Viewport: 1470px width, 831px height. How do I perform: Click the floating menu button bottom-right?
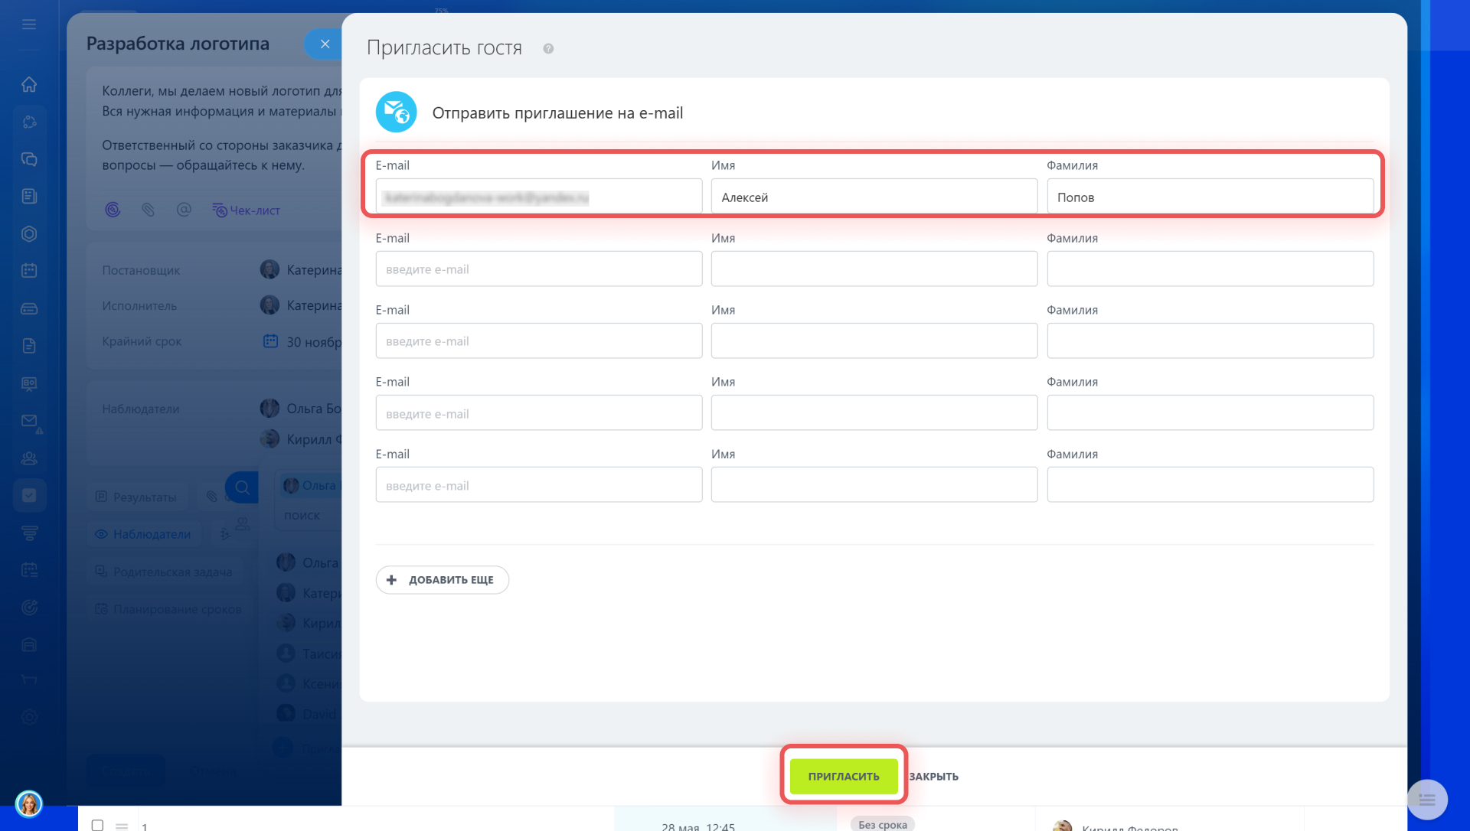pos(1426,800)
